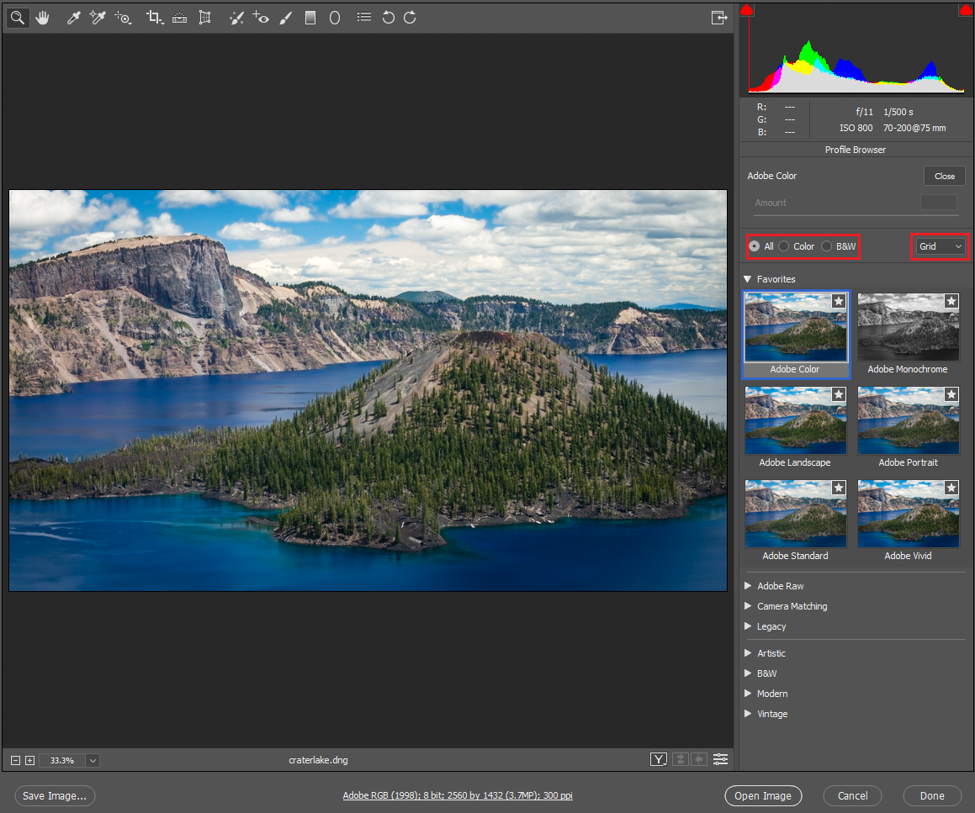Activate the Spot Removal tool

pyautogui.click(x=236, y=17)
